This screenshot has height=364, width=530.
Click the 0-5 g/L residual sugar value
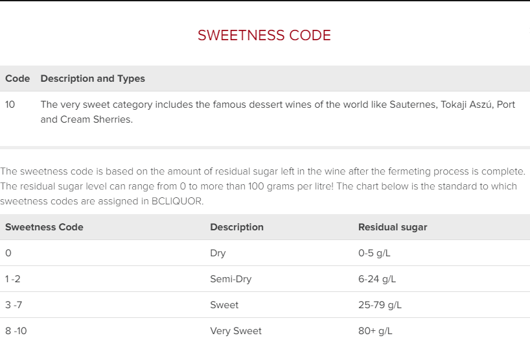click(x=374, y=253)
